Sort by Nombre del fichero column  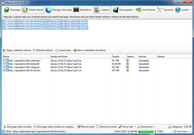click(80, 57)
